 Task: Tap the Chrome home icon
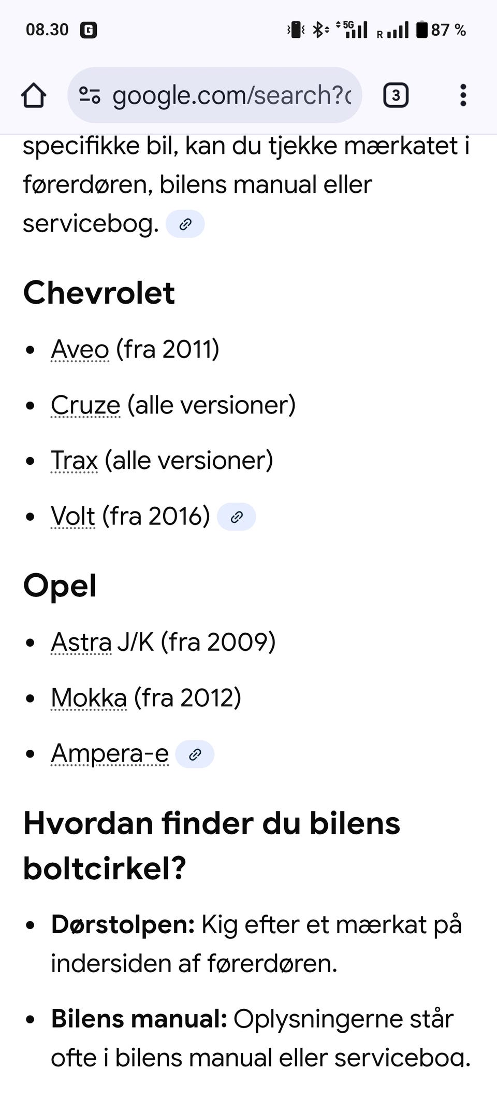click(34, 95)
